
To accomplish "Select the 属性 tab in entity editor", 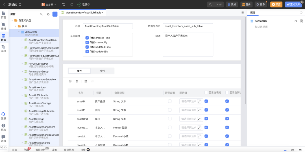I will (x=79, y=71).
